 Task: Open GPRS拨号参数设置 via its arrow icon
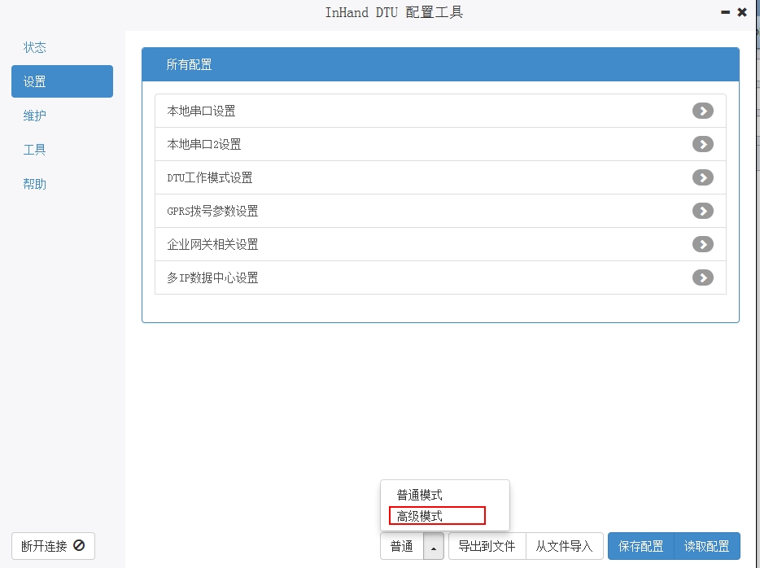point(702,210)
